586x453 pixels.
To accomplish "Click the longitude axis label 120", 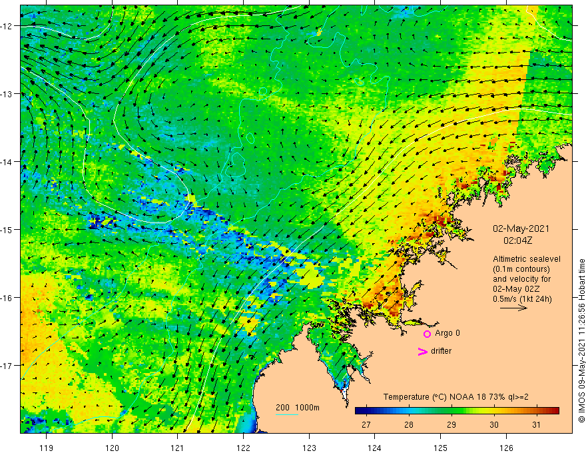I will [x=112, y=448].
